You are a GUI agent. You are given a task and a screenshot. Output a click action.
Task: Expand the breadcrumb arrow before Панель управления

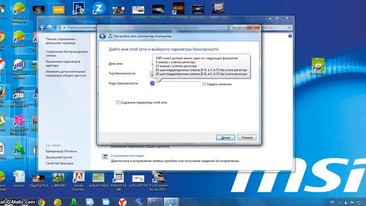click(65, 28)
